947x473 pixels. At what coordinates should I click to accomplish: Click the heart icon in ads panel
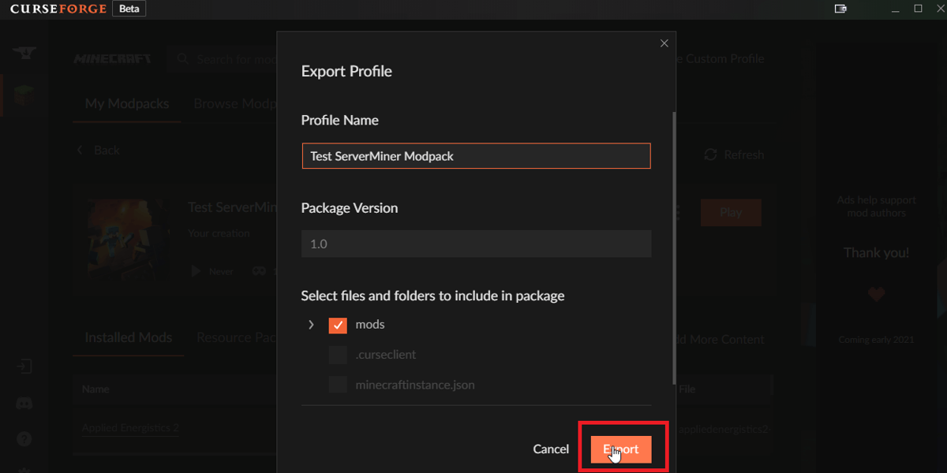[876, 296]
